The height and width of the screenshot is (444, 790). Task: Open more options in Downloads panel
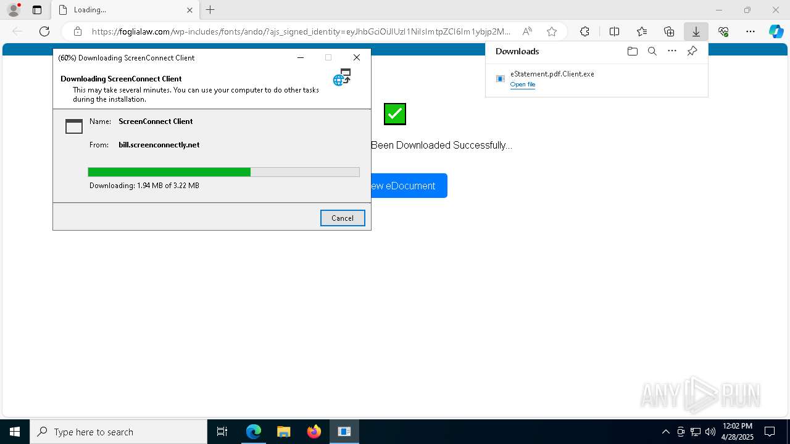[672, 51]
